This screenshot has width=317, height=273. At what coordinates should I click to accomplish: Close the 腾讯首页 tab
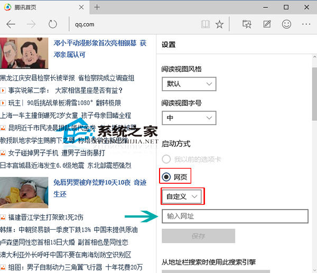[x=81, y=7]
